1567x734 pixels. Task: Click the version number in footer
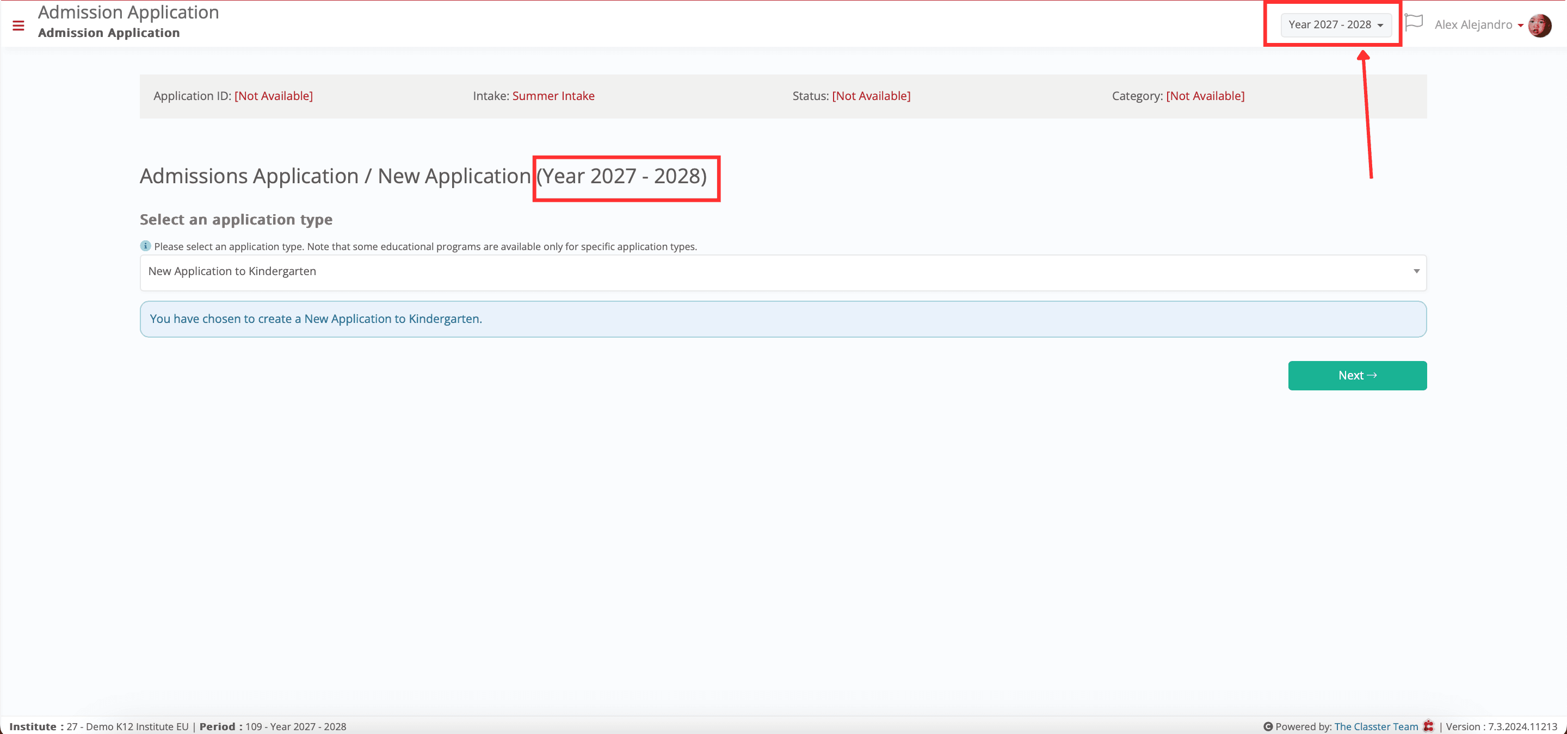point(1501,726)
